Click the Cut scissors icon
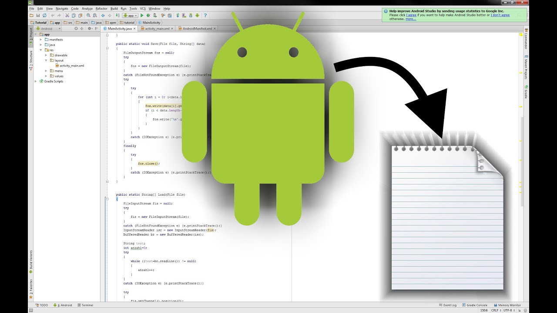Screen dimensions: 557x313 tap(67, 15)
